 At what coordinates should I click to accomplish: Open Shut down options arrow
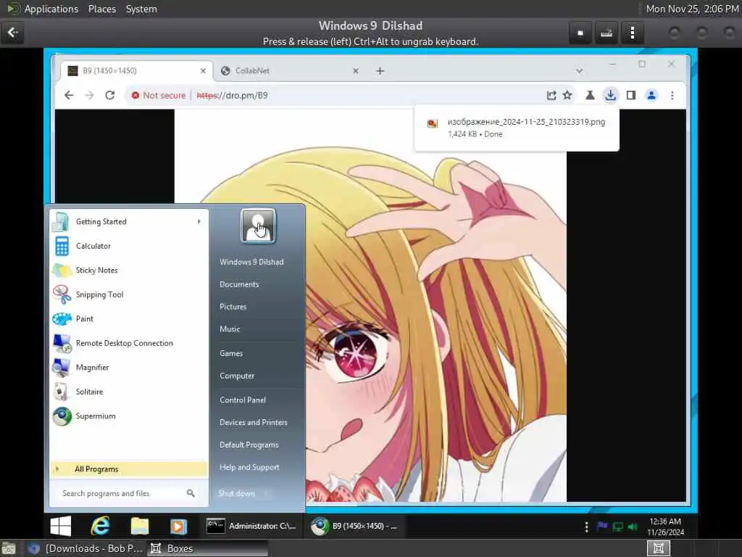266,493
